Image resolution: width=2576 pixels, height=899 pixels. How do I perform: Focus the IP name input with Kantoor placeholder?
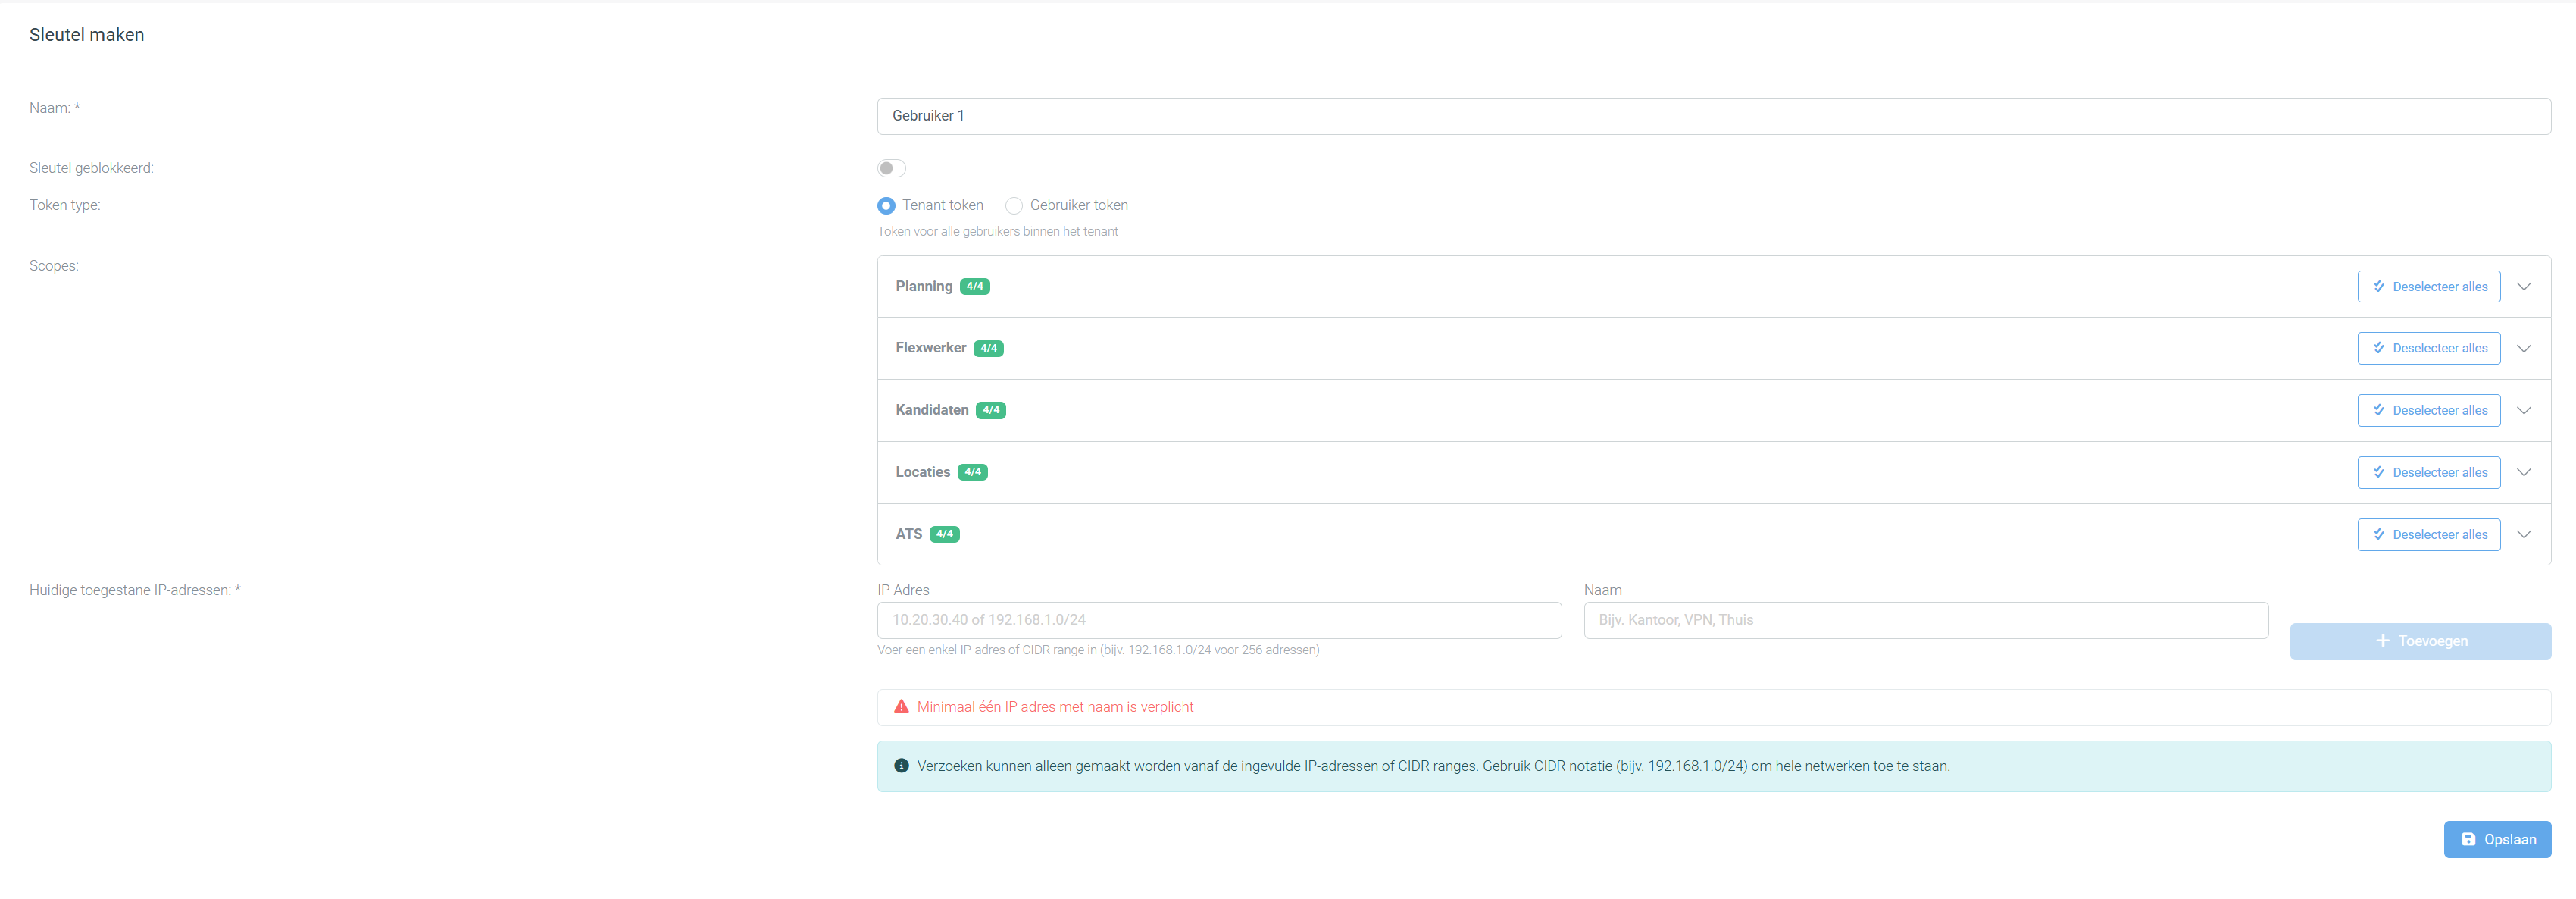(1925, 620)
